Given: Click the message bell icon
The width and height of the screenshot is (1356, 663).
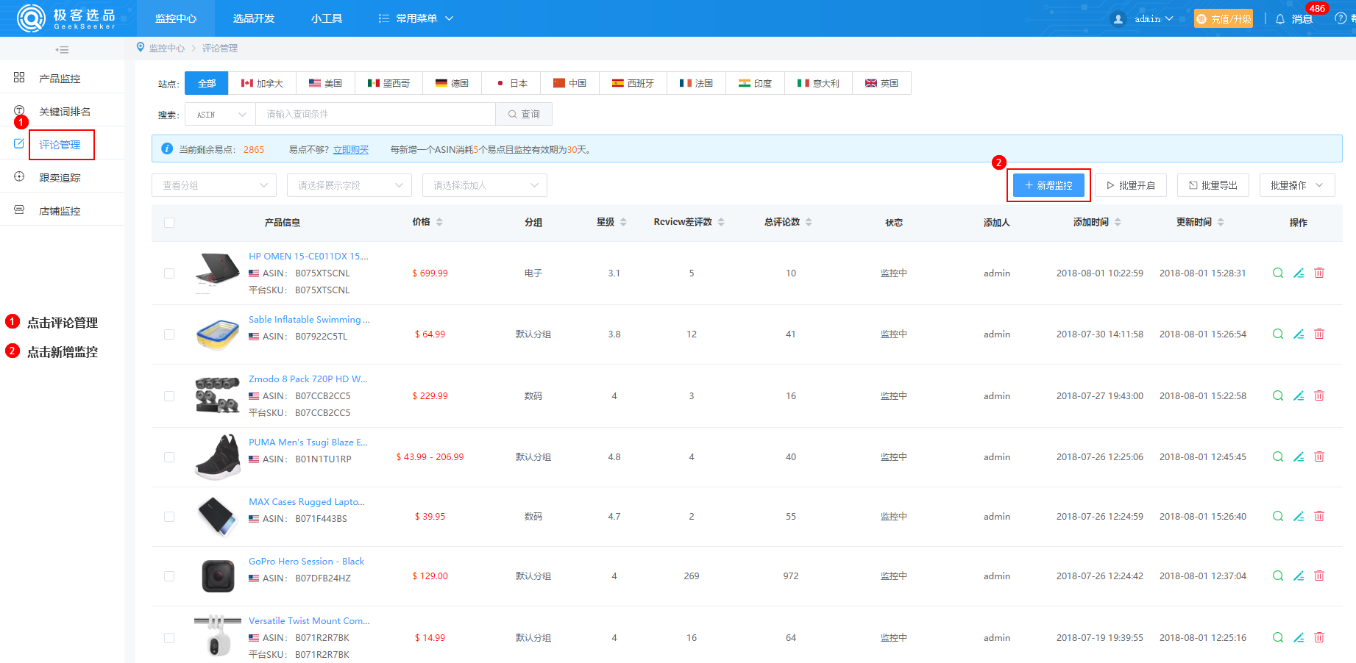Looking at the screenshot, I should click(1279, 19).
